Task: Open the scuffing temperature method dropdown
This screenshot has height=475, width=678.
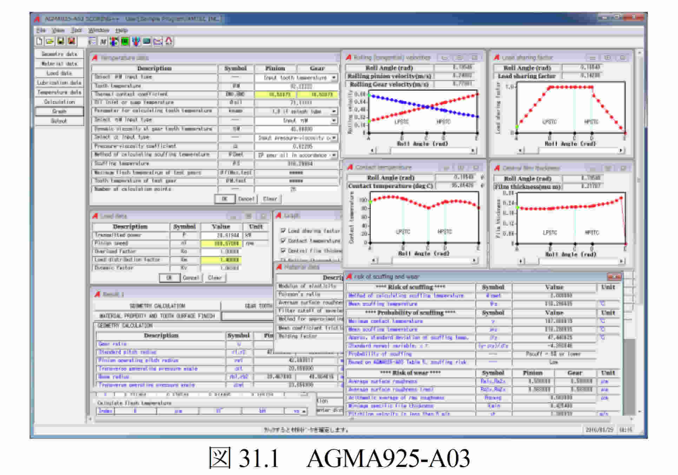Action: coord(334,155)
